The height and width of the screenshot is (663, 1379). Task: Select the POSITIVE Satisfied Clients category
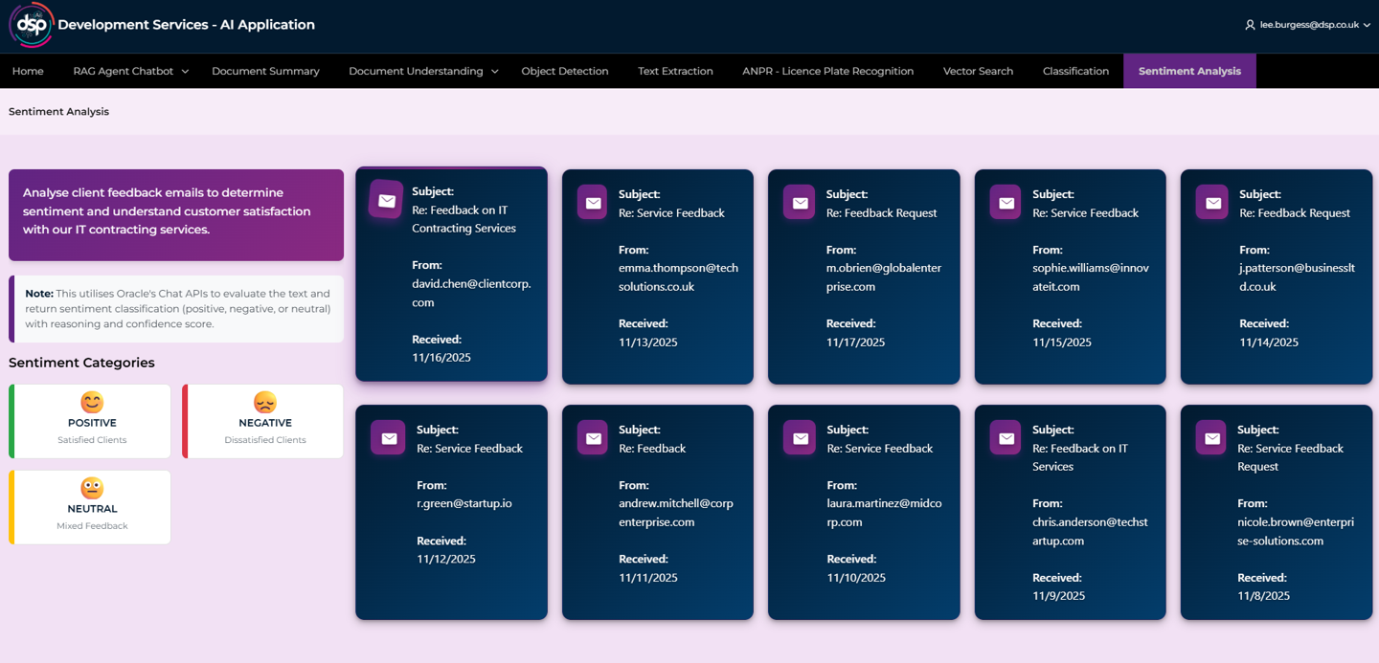click(91, 422)
